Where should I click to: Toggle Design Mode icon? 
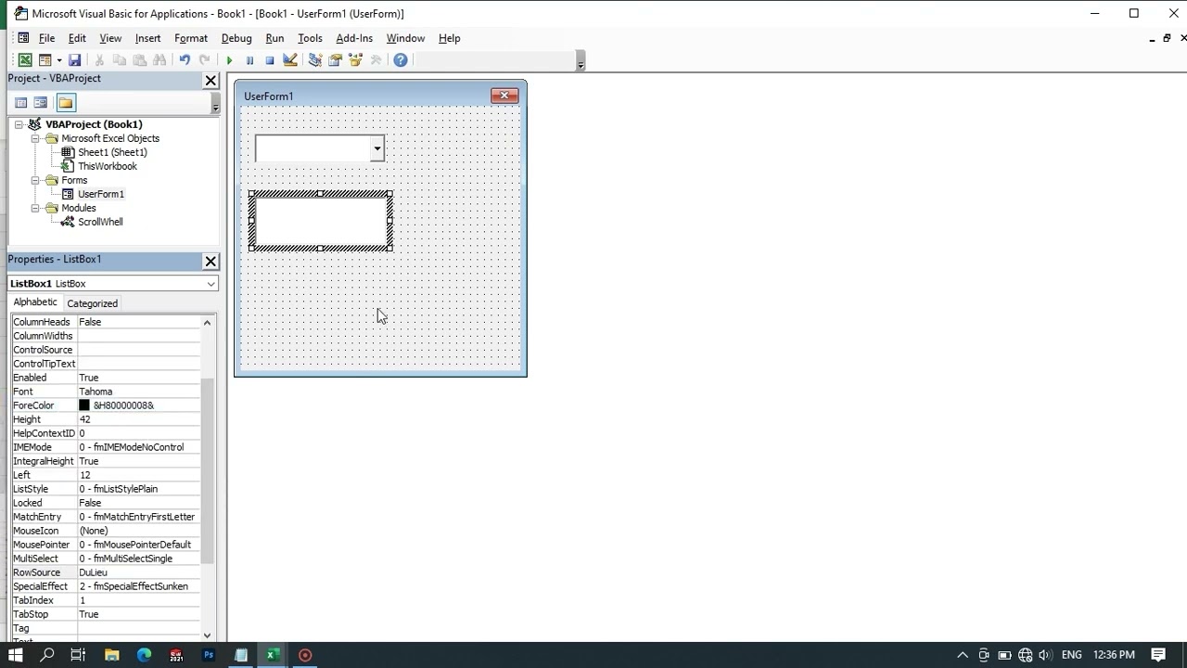(290, 60)
